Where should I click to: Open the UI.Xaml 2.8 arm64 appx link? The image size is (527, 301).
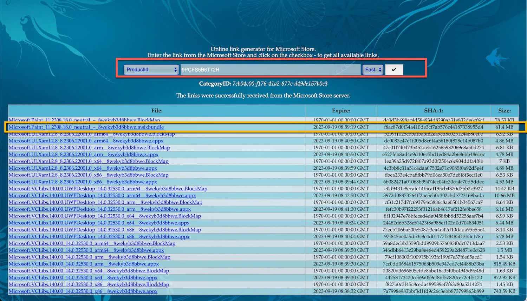coord(86,141)
